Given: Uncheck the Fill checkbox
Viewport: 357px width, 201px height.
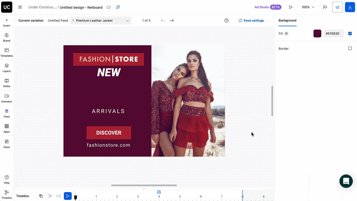Looking at the screenshot, I should click(x=350, y=33).
